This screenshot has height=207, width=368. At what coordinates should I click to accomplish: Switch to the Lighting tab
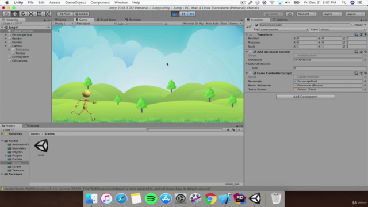pyautogui.click(x=280, y=20)
